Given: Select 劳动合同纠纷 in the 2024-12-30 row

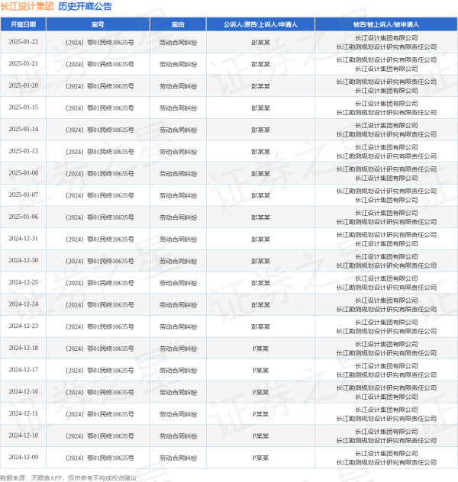Looking at the screenshot, I should [178, 261].
